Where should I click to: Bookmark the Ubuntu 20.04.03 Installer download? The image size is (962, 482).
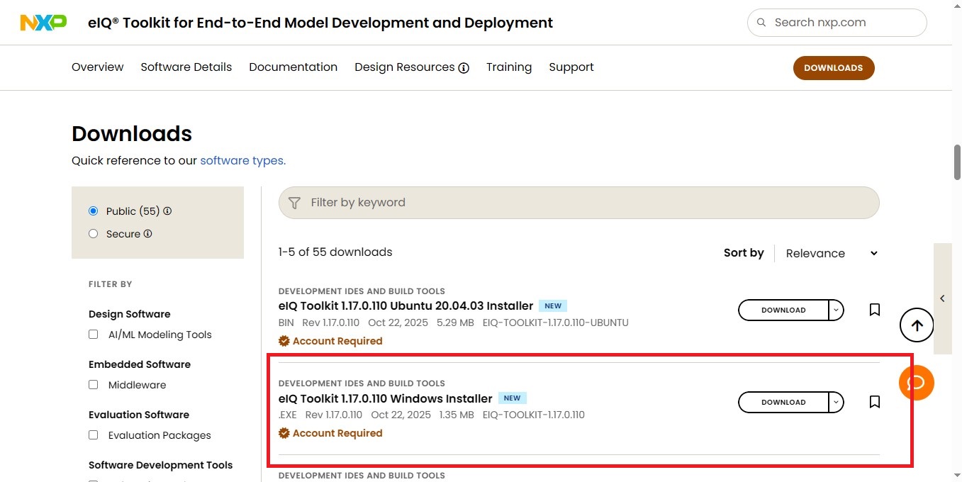pos(875,310)
